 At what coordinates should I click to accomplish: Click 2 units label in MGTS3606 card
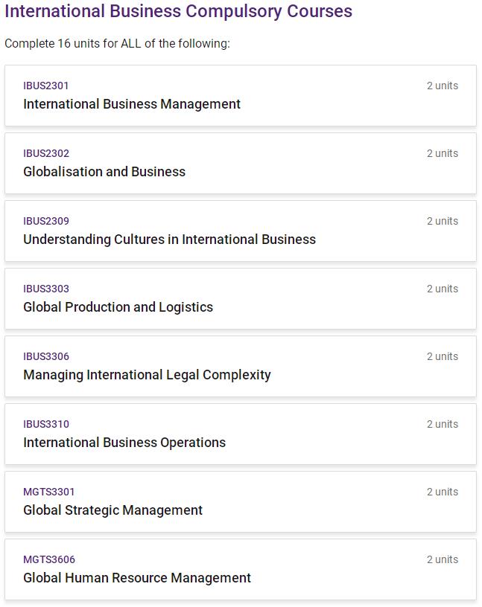tap(442, 559)
